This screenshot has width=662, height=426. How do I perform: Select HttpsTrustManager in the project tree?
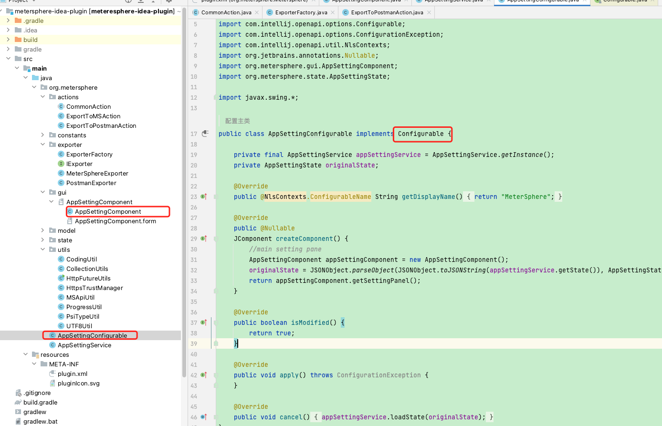(x=95, y=288)
